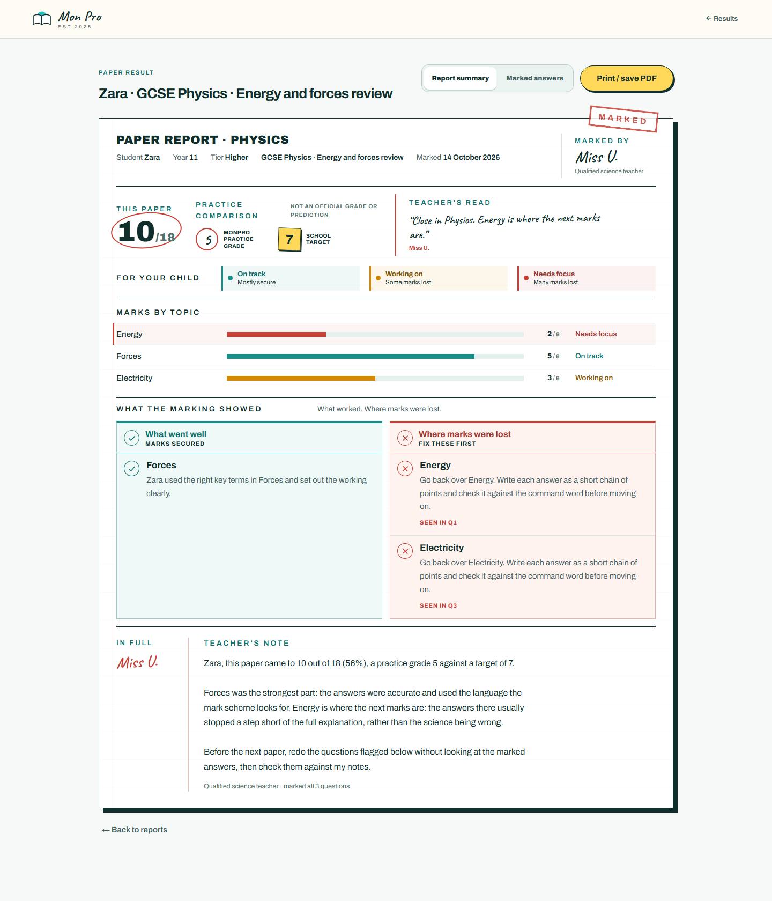
Task: Click the Miss U. signature under Marked by
Action: pos(596,157)
